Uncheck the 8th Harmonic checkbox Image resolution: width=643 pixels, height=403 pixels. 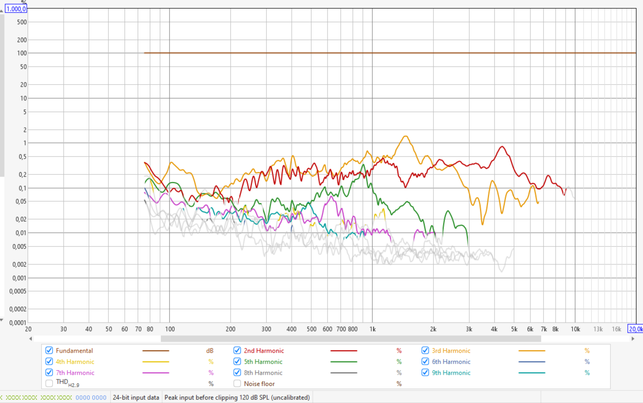(x=237, y=373)
